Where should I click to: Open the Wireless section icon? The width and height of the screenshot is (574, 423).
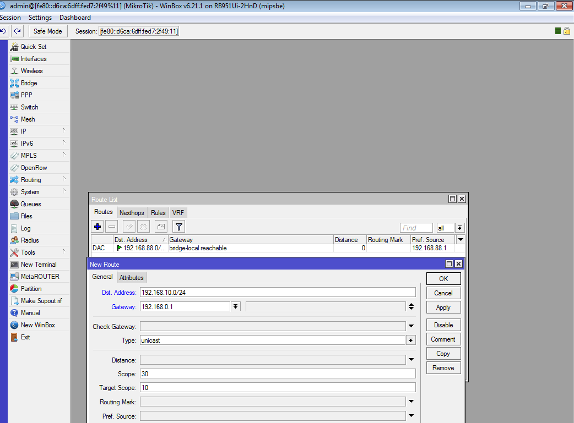(14, 71)
